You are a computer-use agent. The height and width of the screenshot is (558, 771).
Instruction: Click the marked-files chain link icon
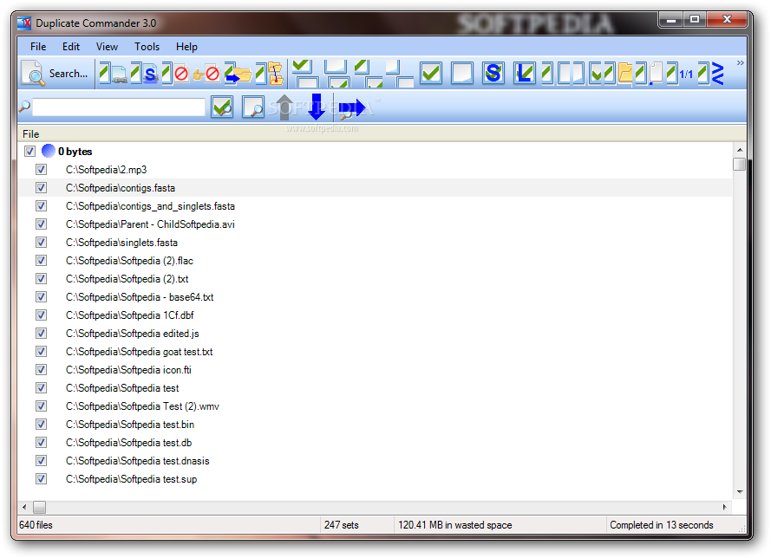tap(112, 74)
